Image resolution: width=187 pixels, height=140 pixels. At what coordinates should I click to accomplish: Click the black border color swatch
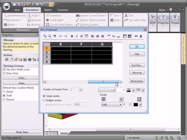point(136,105)
